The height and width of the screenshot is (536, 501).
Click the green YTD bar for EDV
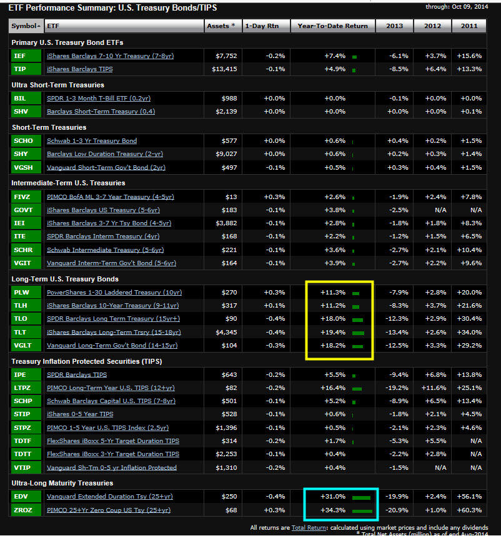click(361, 497)
